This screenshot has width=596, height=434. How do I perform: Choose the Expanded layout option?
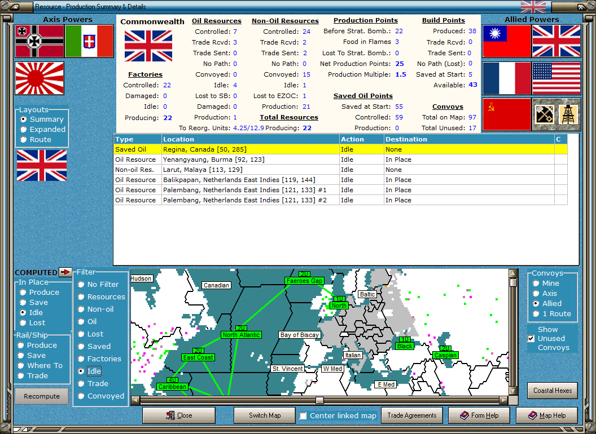(x=43, y=129)
